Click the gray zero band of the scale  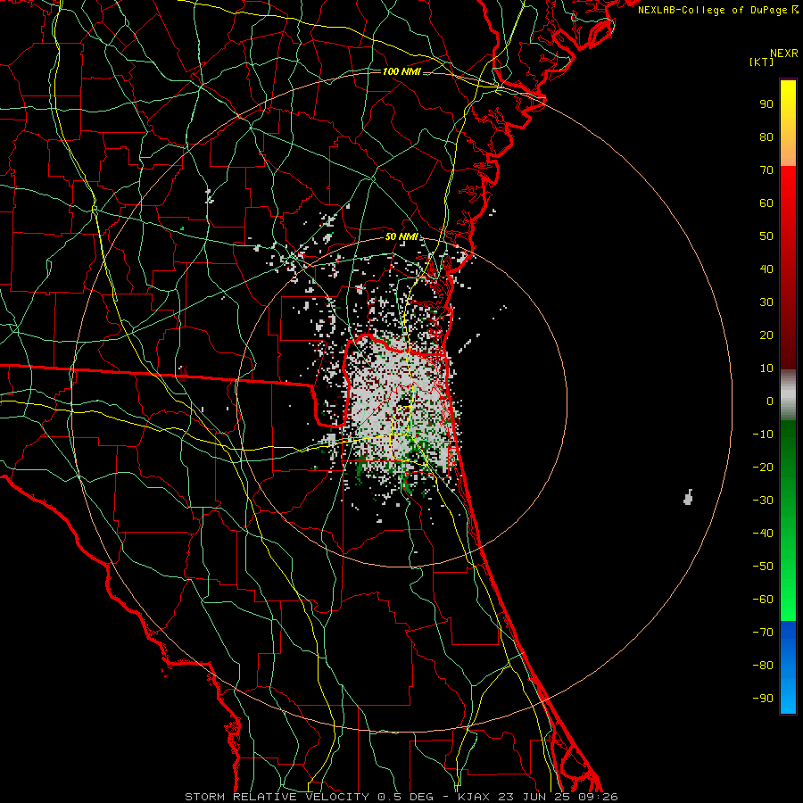coord(788,395)
